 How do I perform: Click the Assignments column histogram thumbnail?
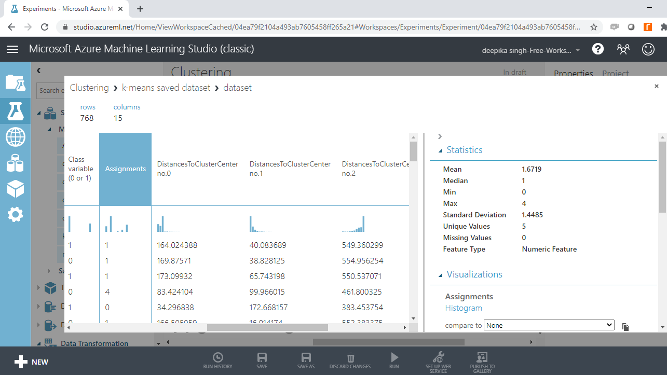click(117, 224)
